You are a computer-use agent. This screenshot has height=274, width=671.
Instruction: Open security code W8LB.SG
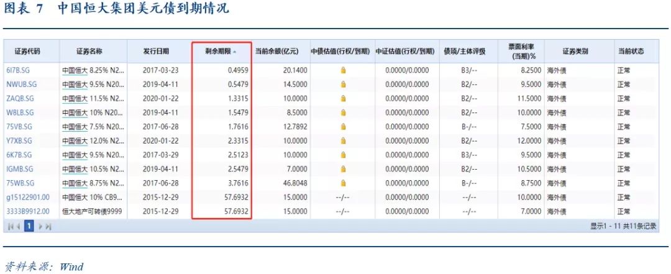pos(20,112)
